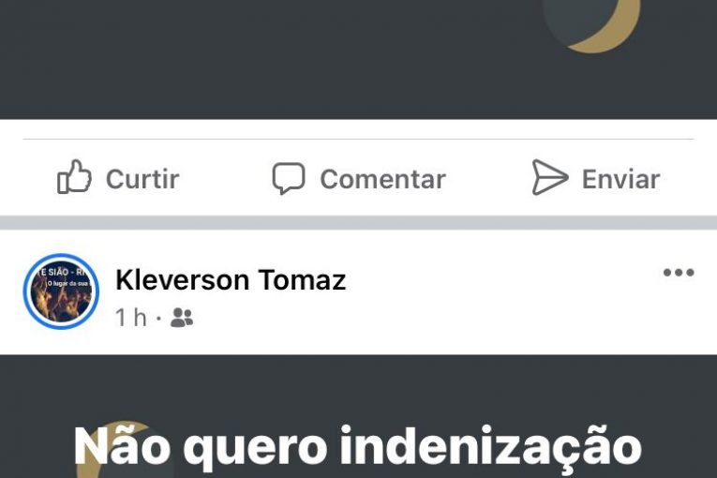717x478 pixels.
Task: Click blank header area beside Kleverson Tomaz
Action: [x=503, y=292]
